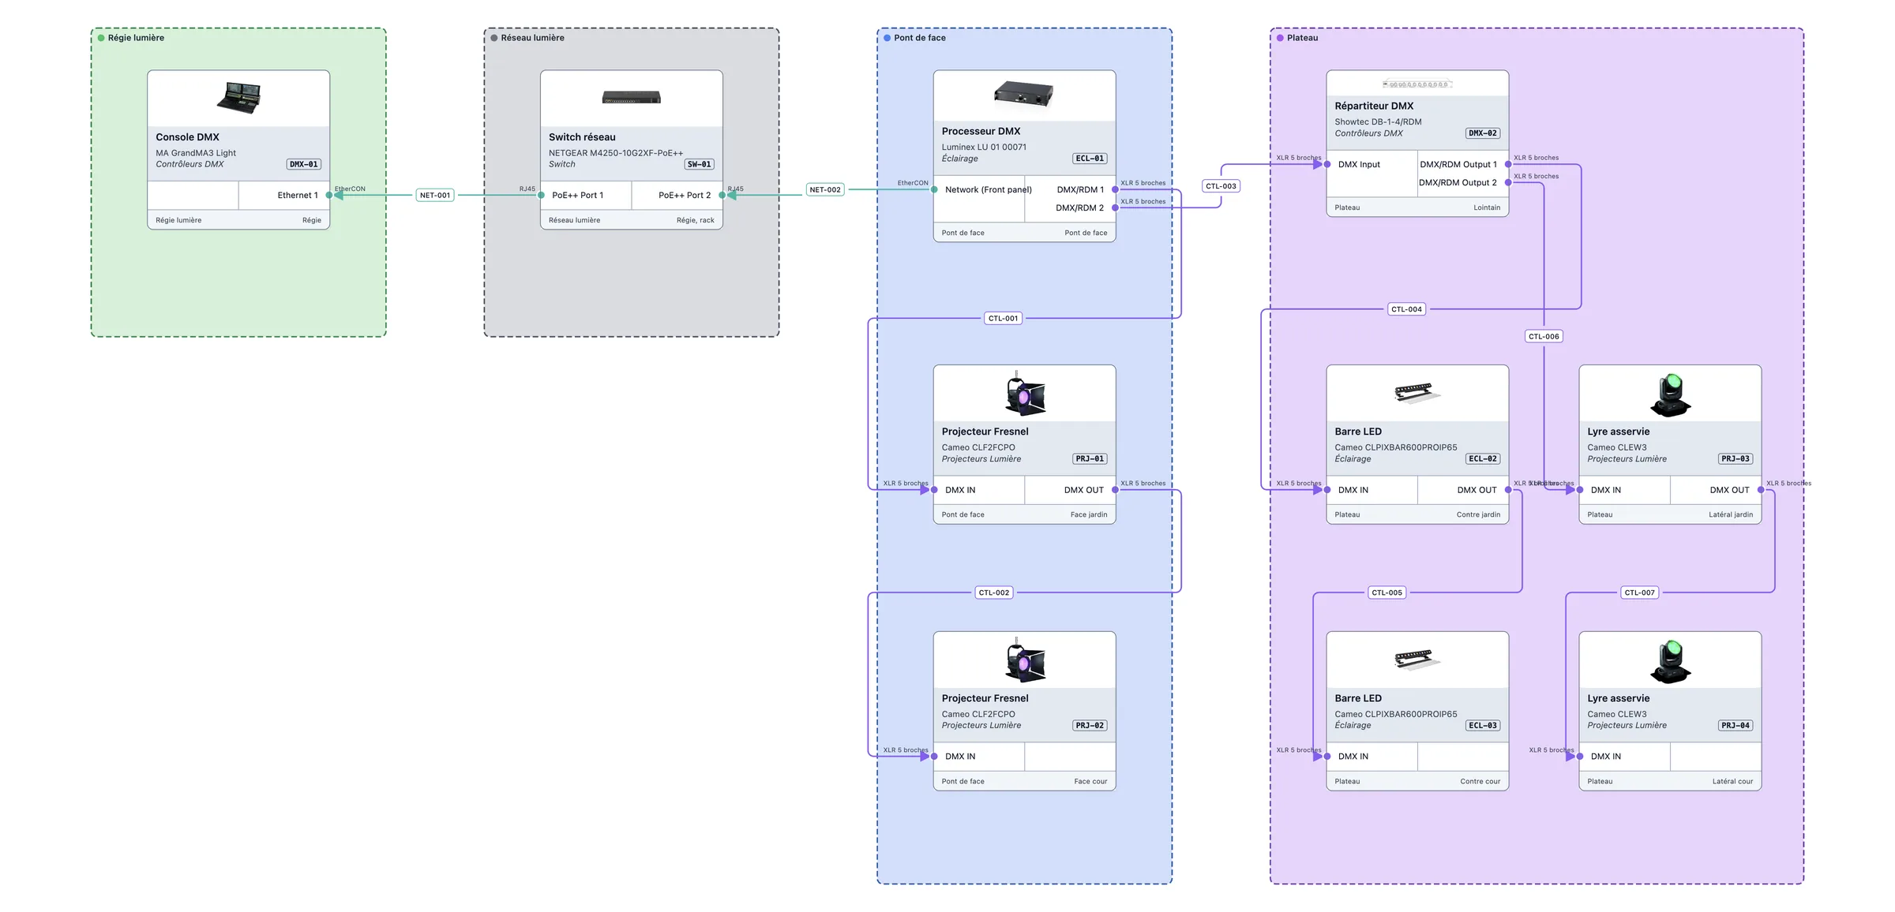Viewport: 1895px width, 912px height.
Task: Click the blue Pont de face group dot
Action: tap(887, 38)
